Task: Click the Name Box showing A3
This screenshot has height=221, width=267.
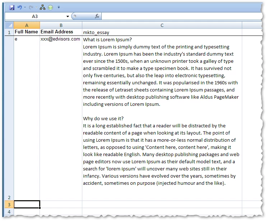Action: pyautogui.click(x=35, y=16)
